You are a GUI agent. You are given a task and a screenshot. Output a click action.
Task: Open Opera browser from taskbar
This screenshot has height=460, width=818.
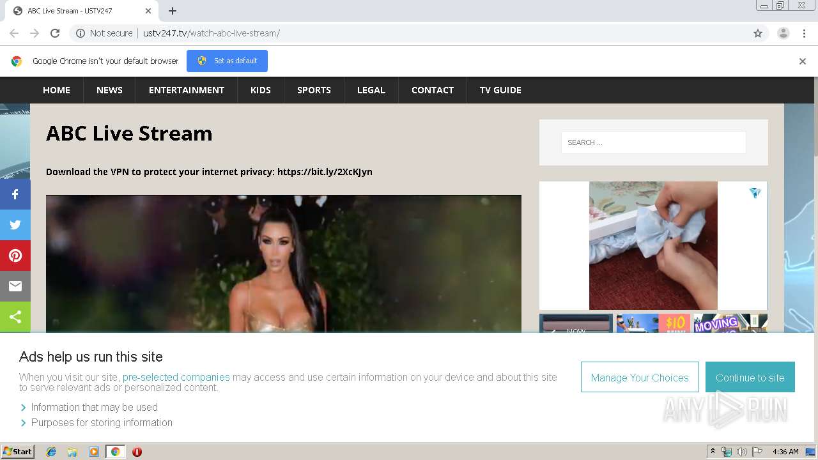point(137,452)
